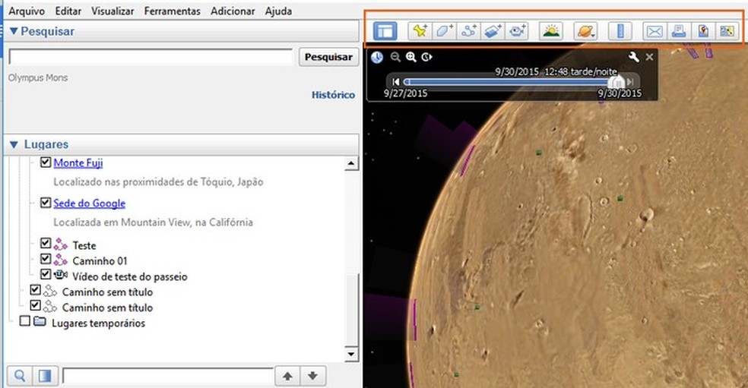Open the Adicionar menu
The width and height of the screenshot is (748, 388).
point(233,11)
